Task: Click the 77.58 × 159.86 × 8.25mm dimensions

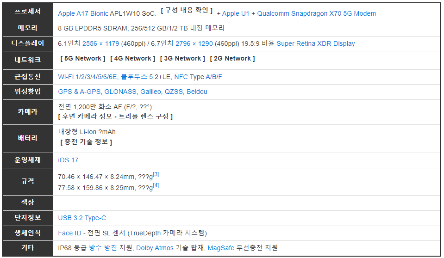Action: pos(96,188)
